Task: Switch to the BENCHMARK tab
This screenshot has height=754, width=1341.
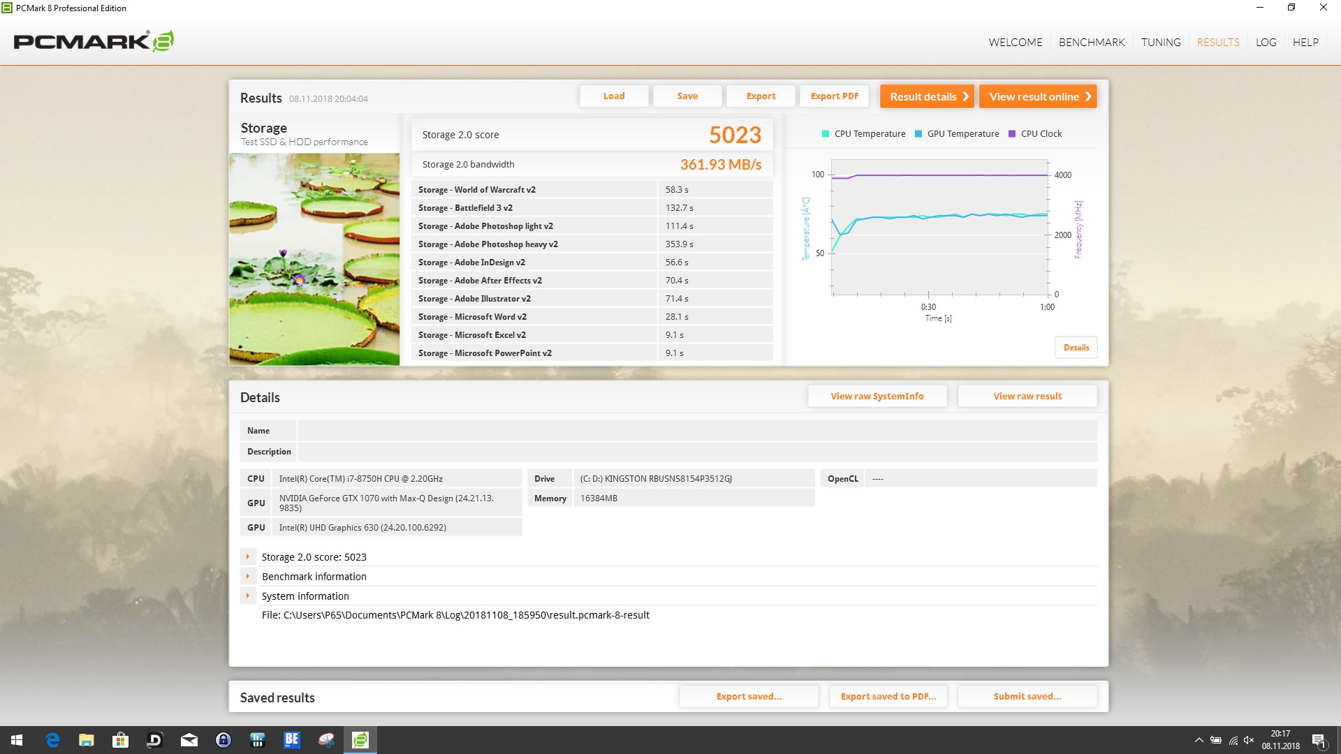Action: [1092, 42]
